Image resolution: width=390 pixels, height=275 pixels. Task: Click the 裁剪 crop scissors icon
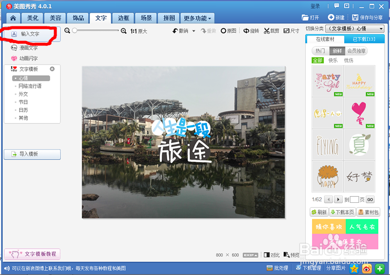267,31
